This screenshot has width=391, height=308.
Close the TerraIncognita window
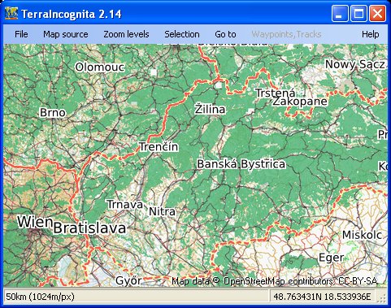click(x=377, y=13)
